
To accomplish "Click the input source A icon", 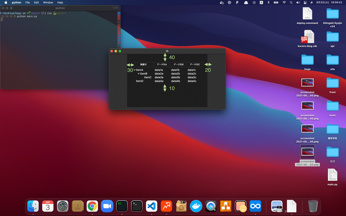I will 261,3.
